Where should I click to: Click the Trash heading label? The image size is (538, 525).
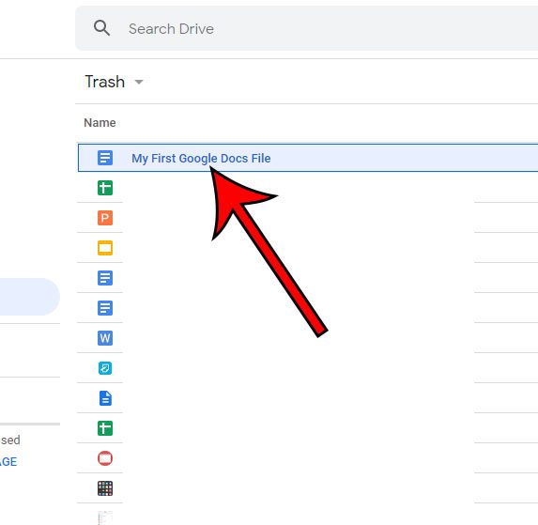pos(104,82)
